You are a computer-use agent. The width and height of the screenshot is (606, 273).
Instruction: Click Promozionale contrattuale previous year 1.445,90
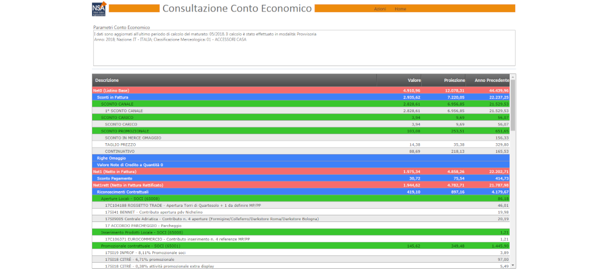click(x=501, y=246)
